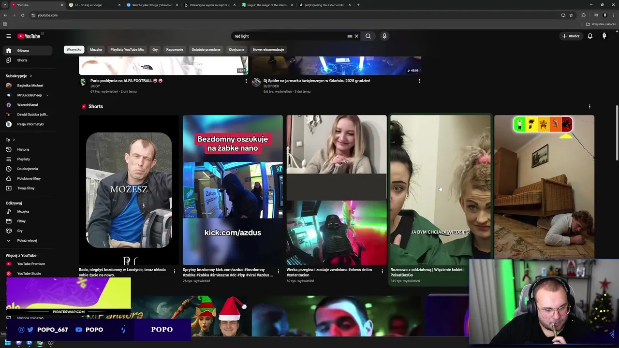Select the Rapowanie filter chip

click(x=175, y=49)
